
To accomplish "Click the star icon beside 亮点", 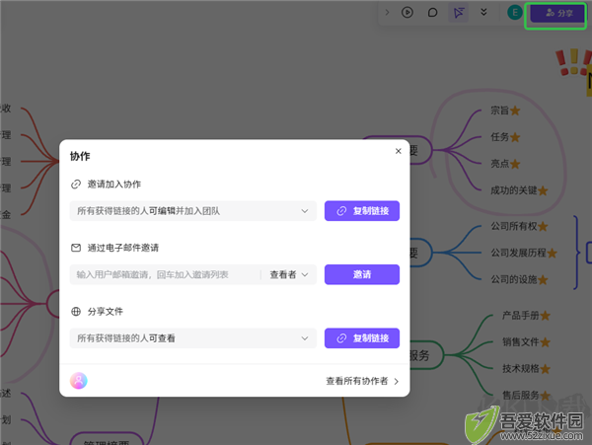I will pos(515,164).
